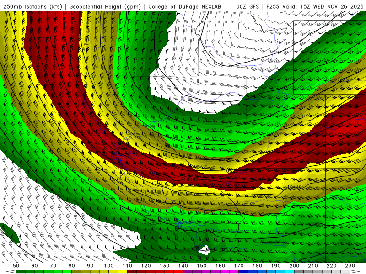The height and width of the screenshot is (274, 366).
Task: Click the "College of DuPage NEXLAB" label
Action: pos(185,7)
